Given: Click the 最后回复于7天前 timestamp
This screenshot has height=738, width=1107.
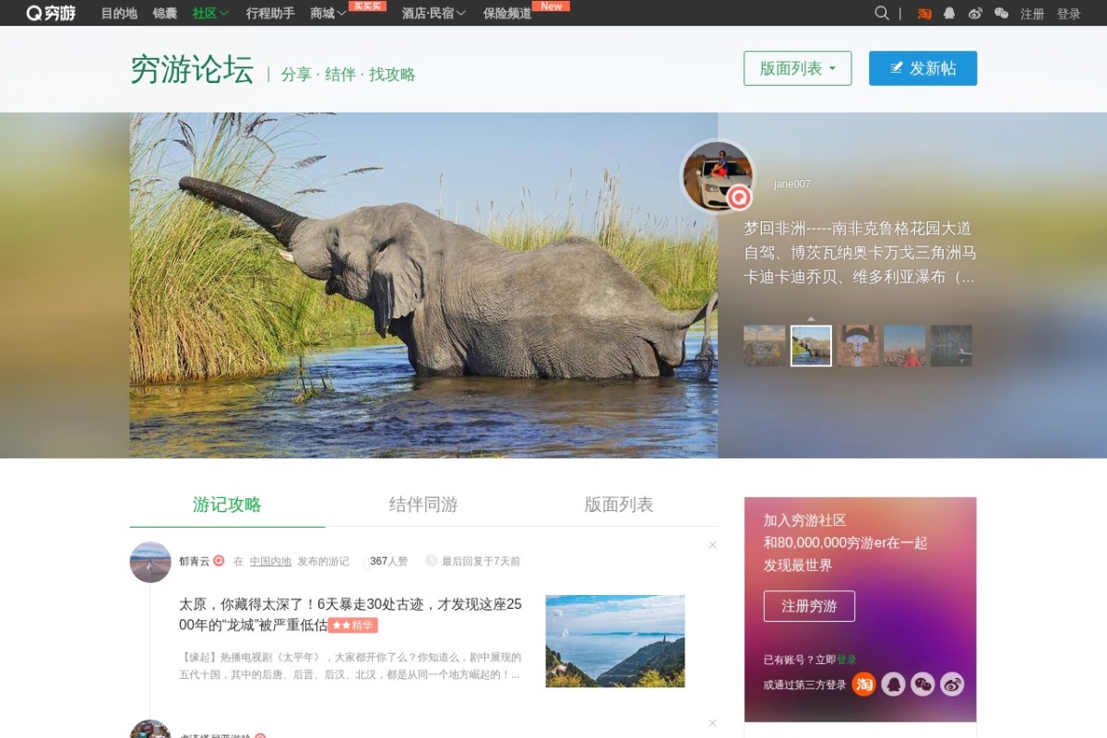Looking at the screenshot, I should tap(481, 561).
